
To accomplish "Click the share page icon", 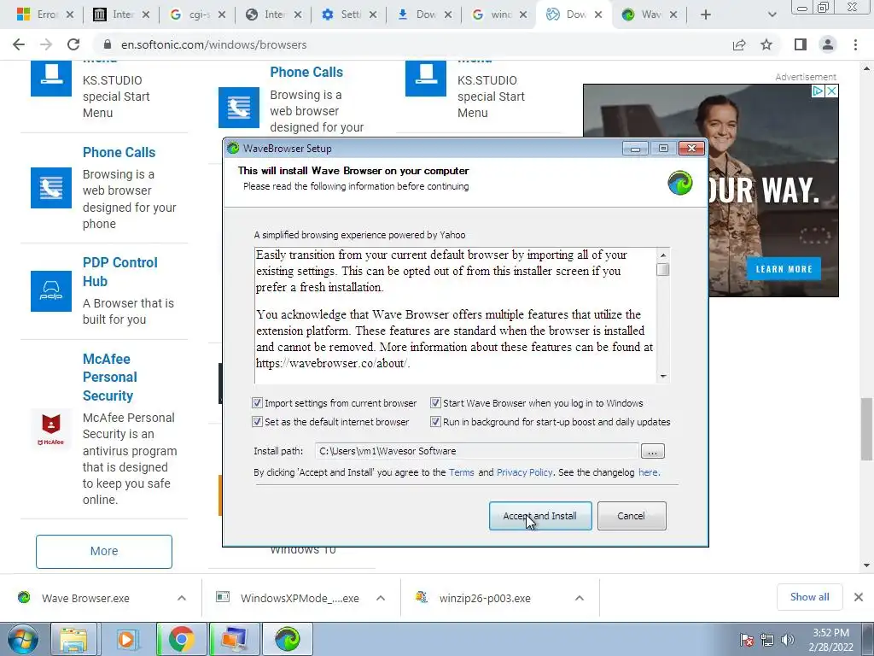I will tap(739, 44).
